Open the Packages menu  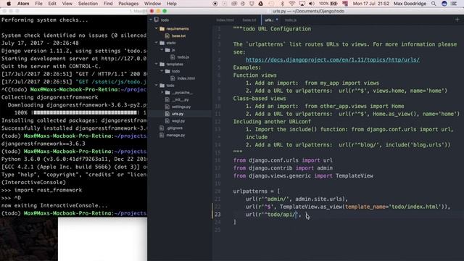128,4
